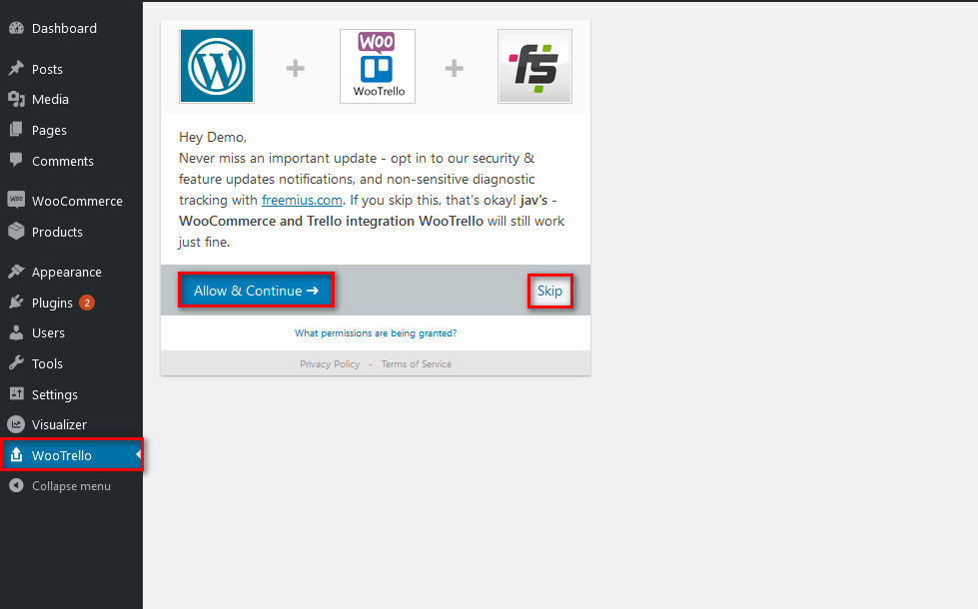Click the Dashboard gauge icon
978x609 pixels.
pos(16,28)
